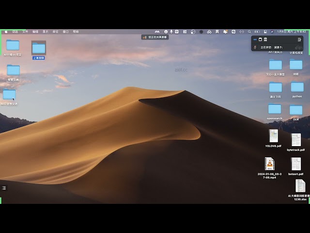Select the xlsx spreadsheet file icon
Image resolution: width=310 pixels, height=233 pixels.
pos(300,186)
